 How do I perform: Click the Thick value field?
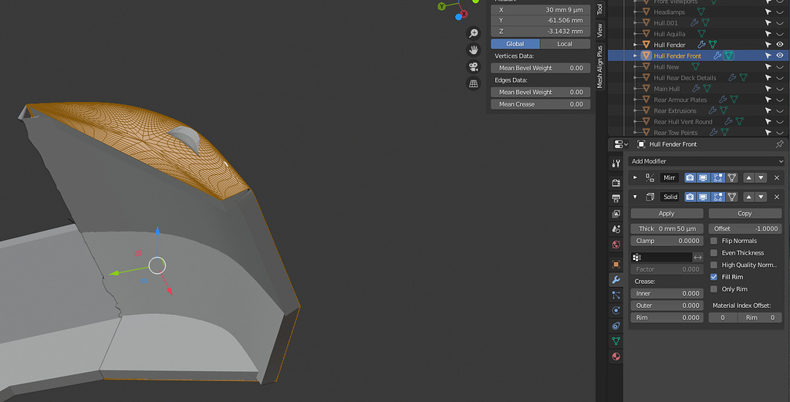tap(667, 228)
